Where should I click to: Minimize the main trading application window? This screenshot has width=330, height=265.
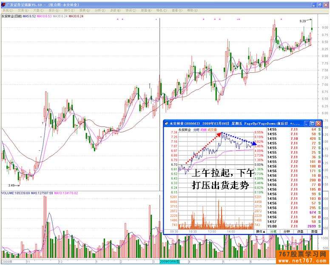pyautogui.click(x=313, y=4)
